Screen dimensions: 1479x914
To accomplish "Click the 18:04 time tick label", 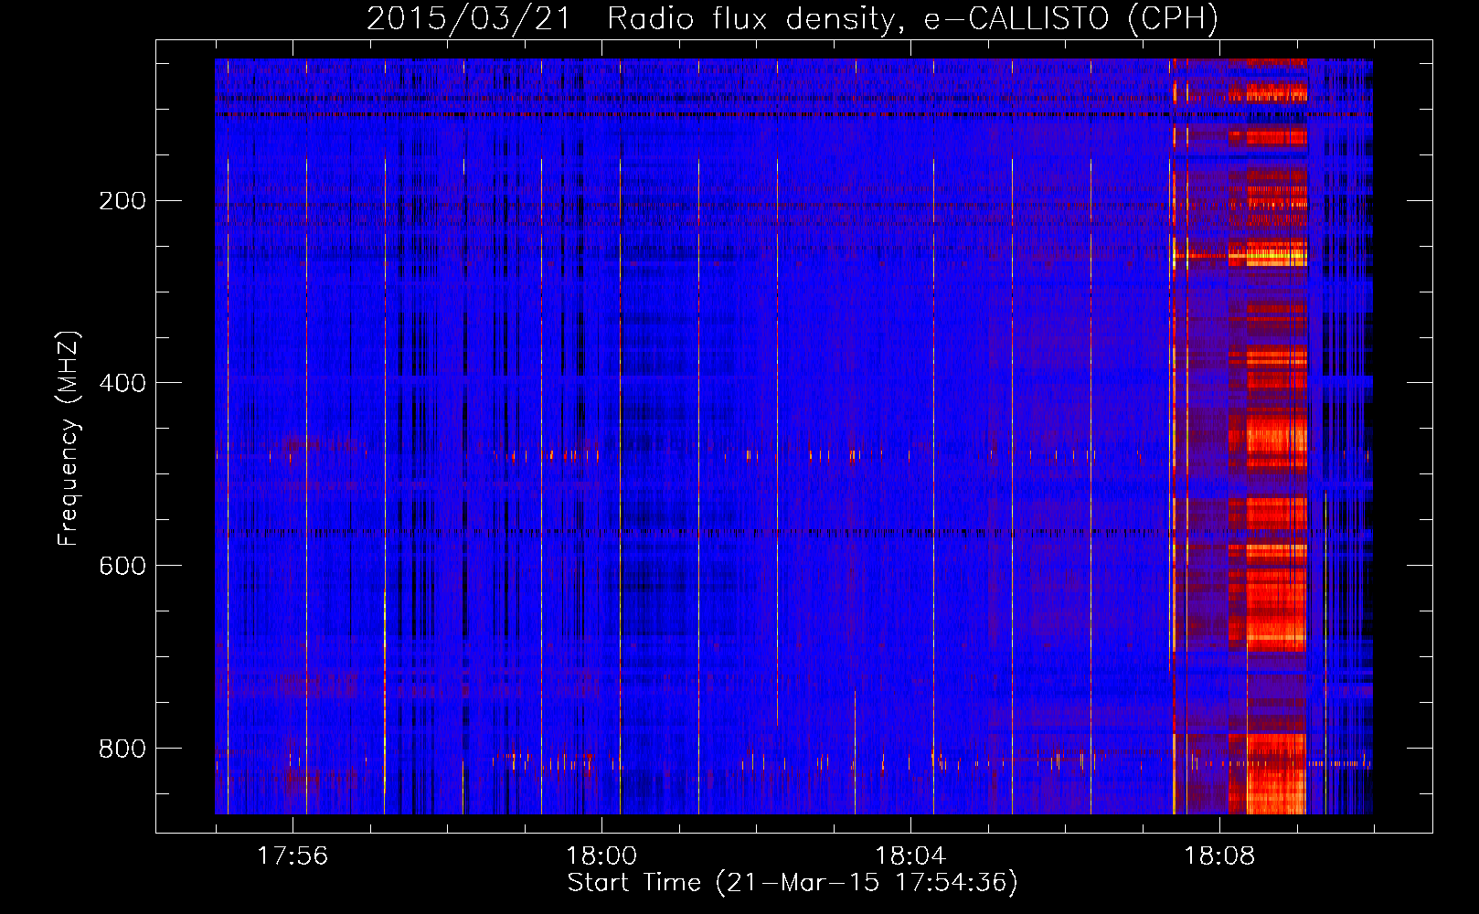I will [x=910, y=856].
